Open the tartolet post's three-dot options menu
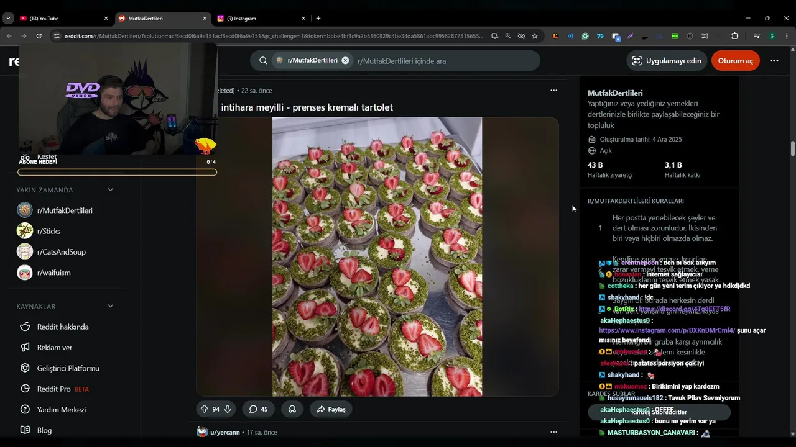Image resolution: width=796 pixels, height=447 pixels. 553,90
